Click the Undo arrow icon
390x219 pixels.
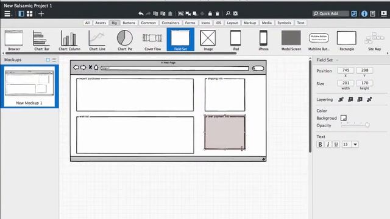[x=141, y=13]
